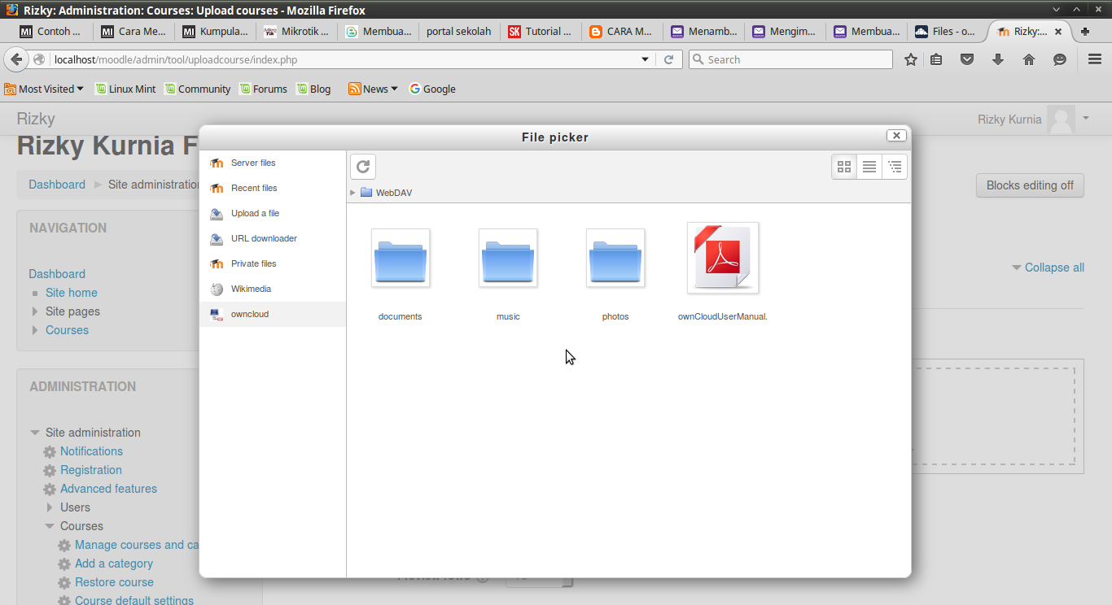Open the Google bookmark

click(432, 89)
